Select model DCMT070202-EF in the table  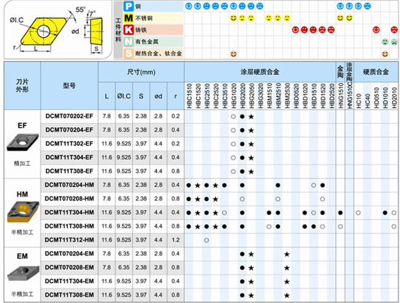point(69,115)
